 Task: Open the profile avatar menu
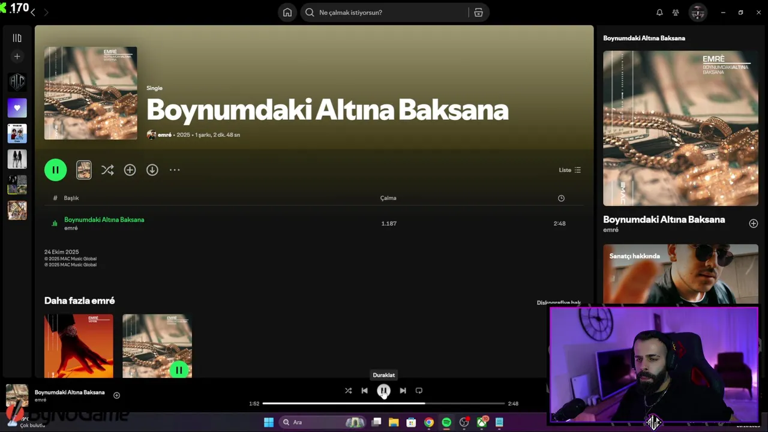pyautogui.click(x=698, y=13)
